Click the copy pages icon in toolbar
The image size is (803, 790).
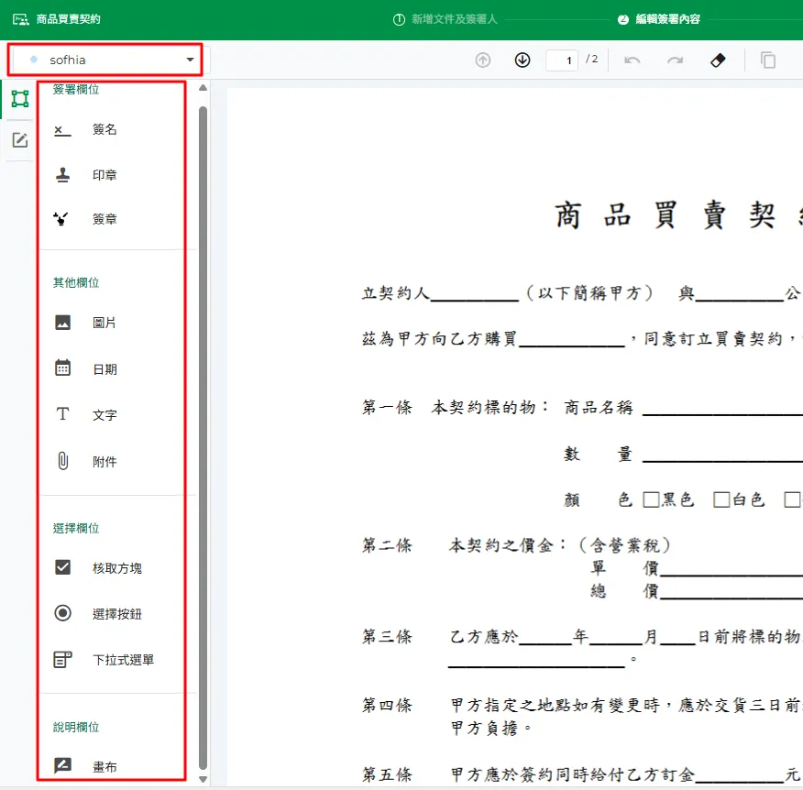767,60
